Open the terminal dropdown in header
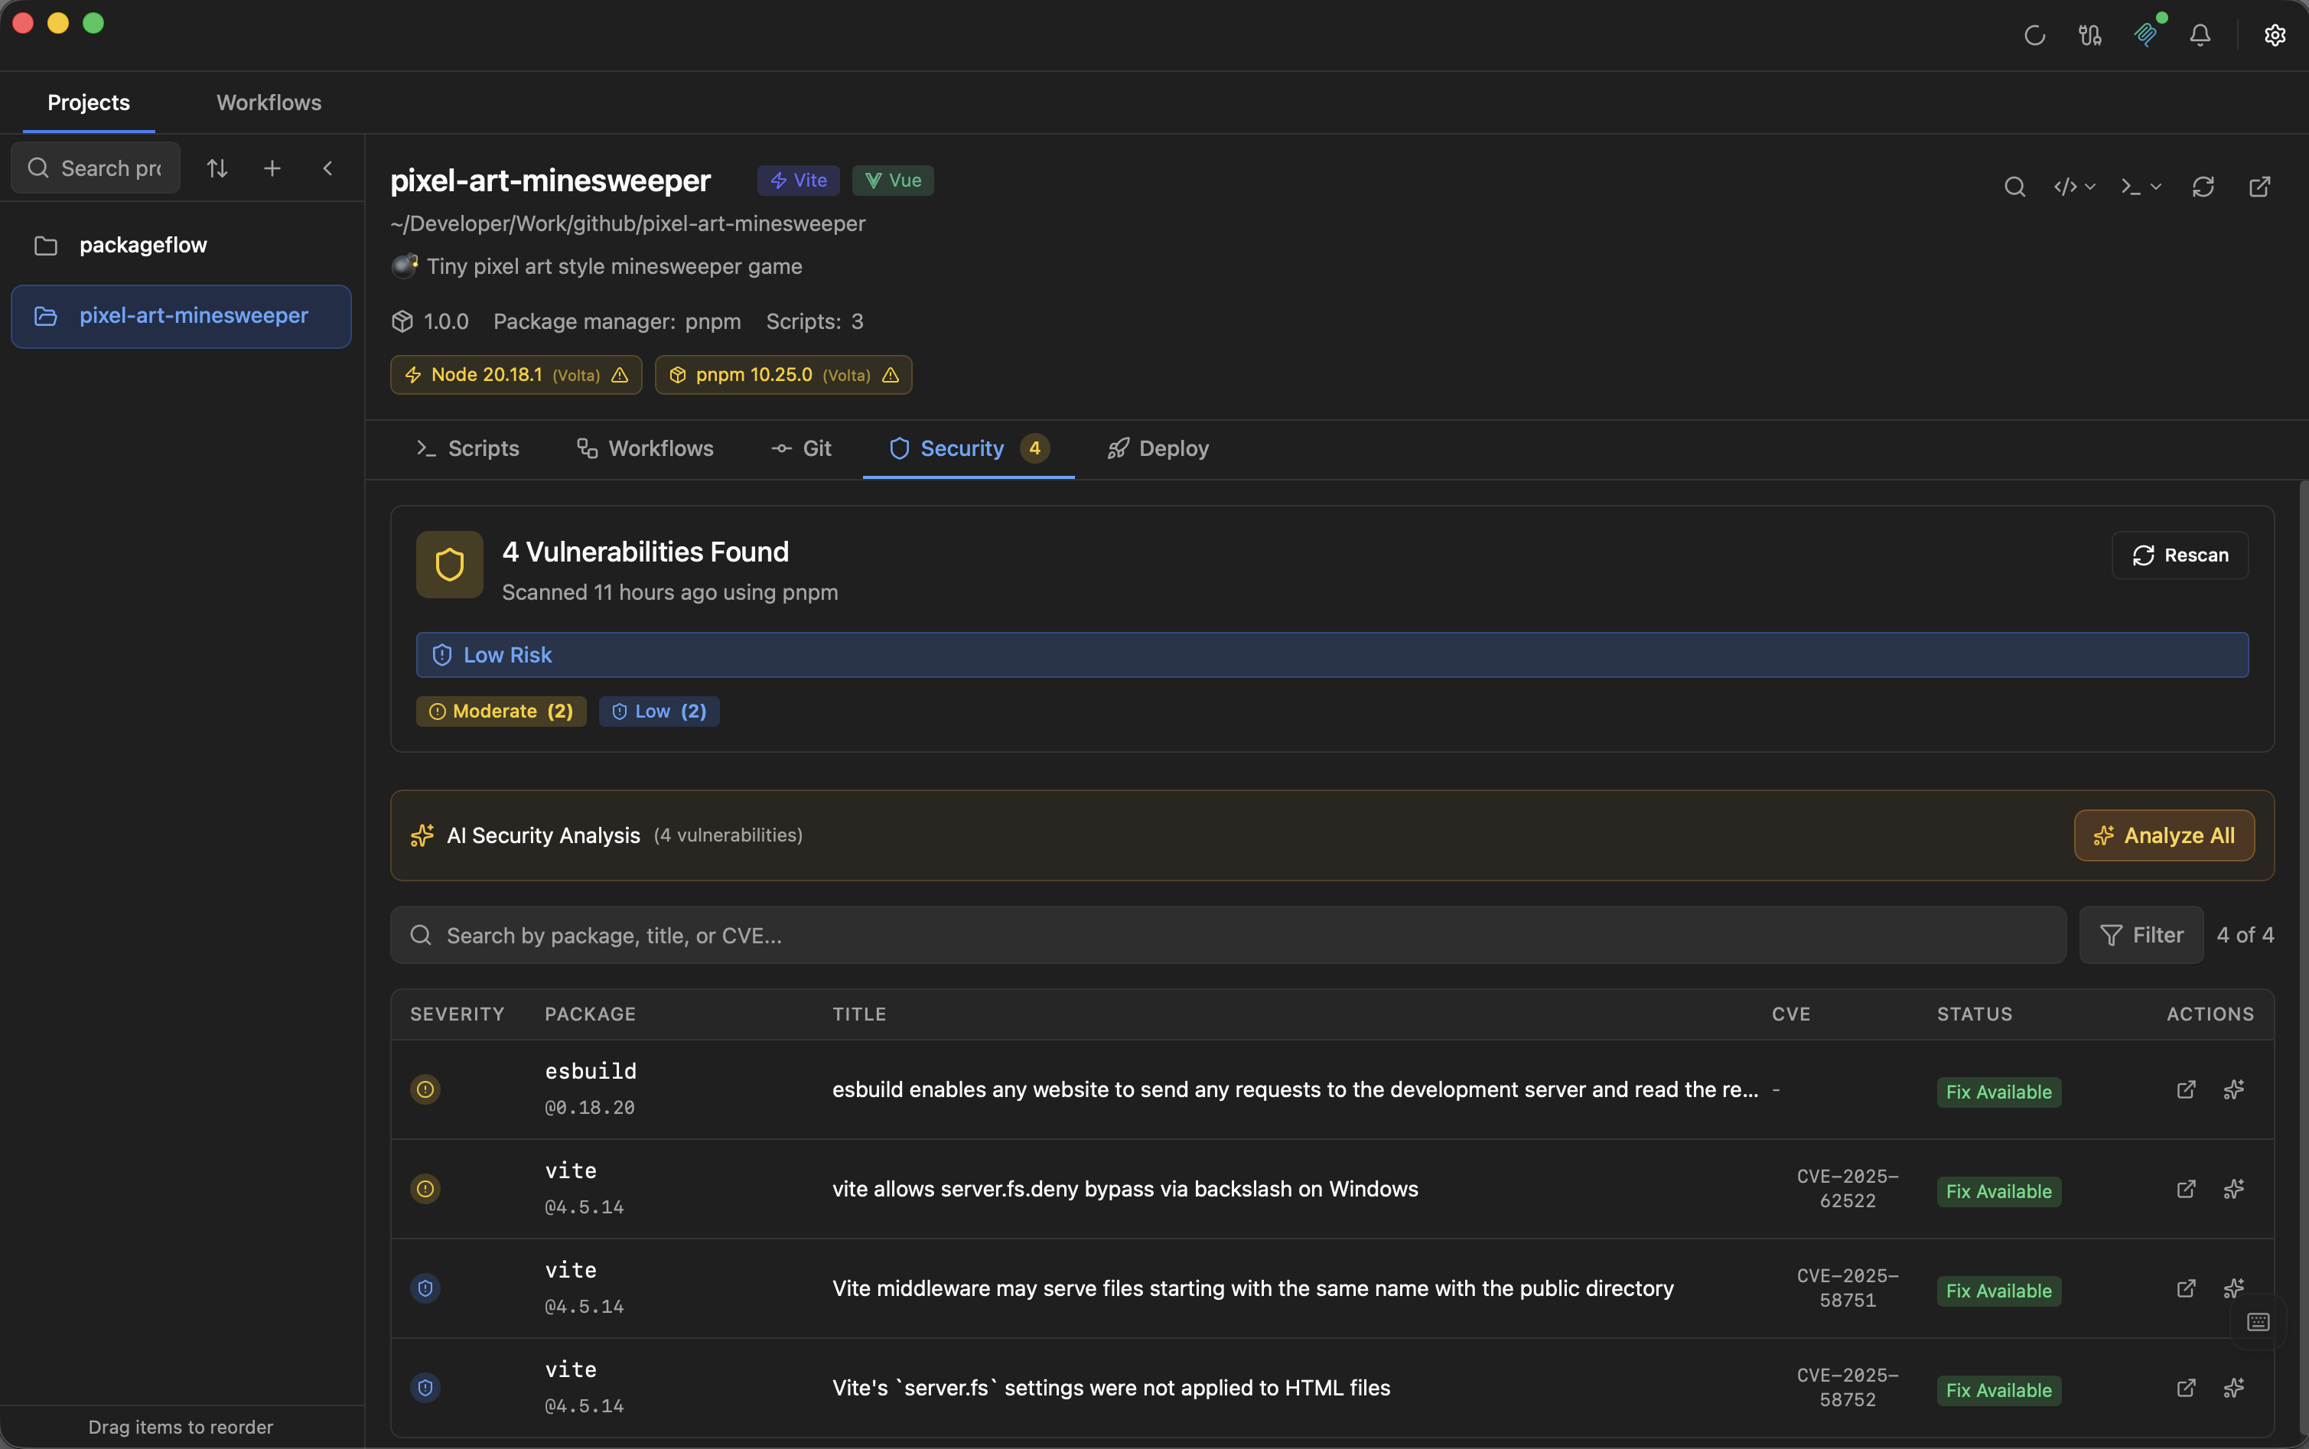This screenshot has width=2309, height=1449. [x=2141, y=187]
